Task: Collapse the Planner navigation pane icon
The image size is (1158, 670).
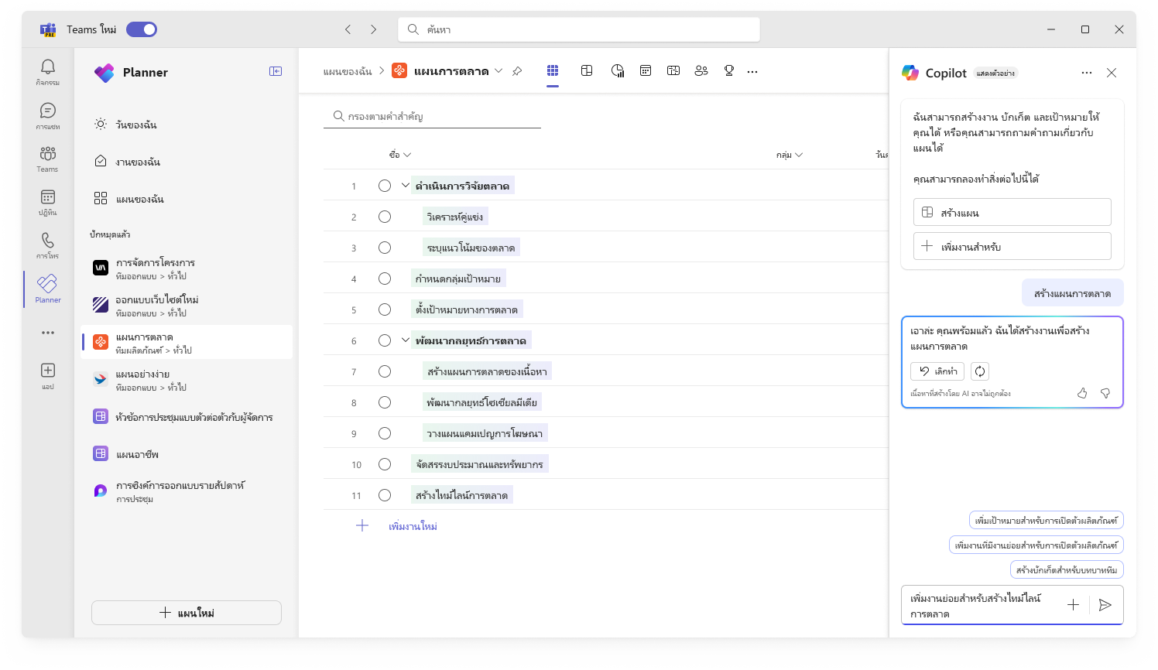Action: click(276, 71)
